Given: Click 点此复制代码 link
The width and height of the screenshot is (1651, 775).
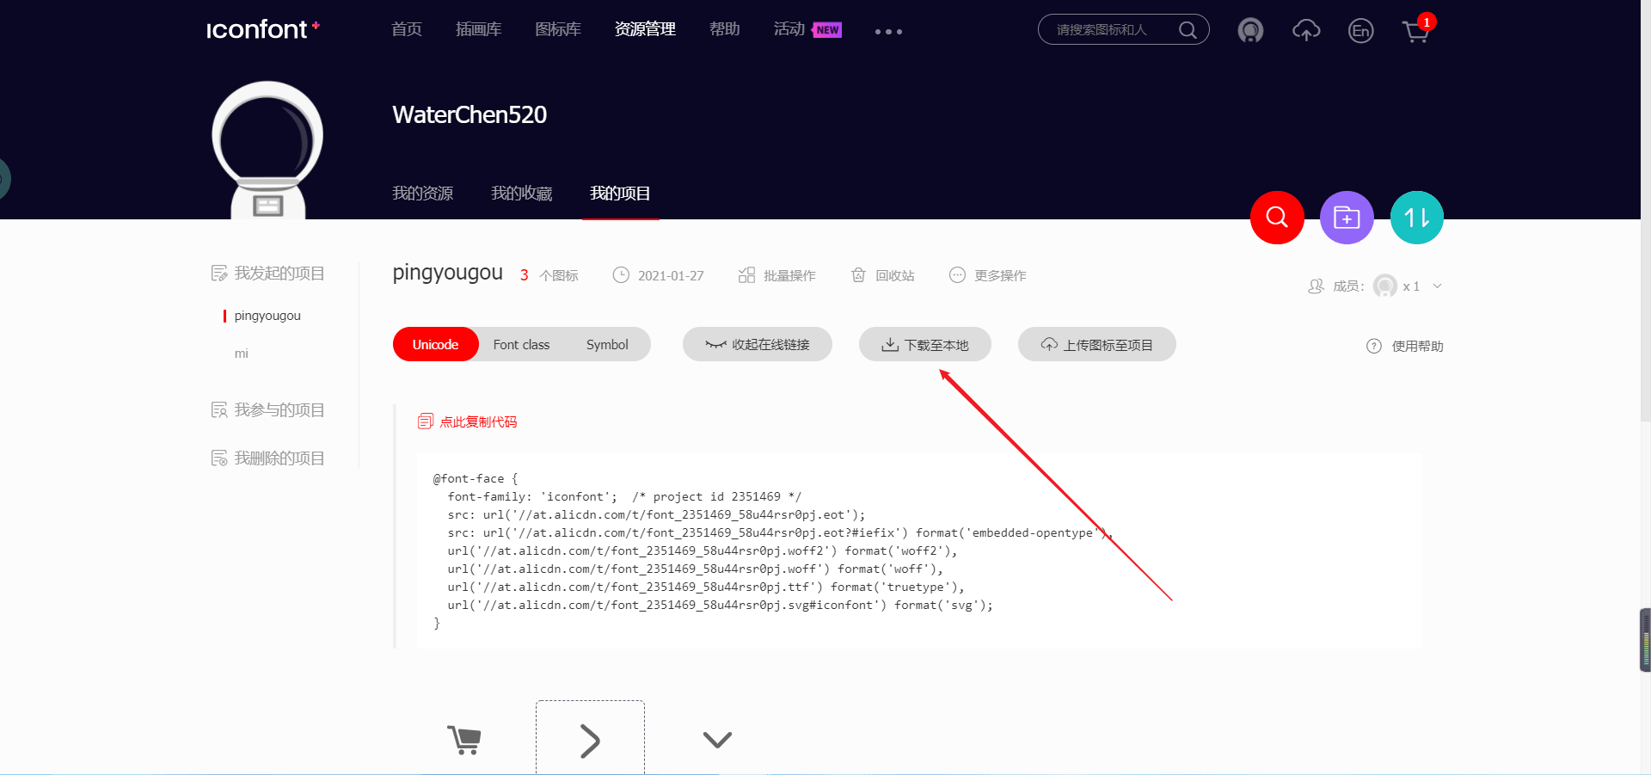Looking at the screenshot, I should point(478,421).
